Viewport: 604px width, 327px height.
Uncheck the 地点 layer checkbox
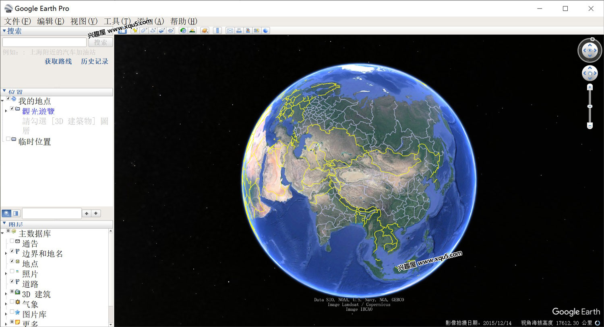click(x=12, y=261)
